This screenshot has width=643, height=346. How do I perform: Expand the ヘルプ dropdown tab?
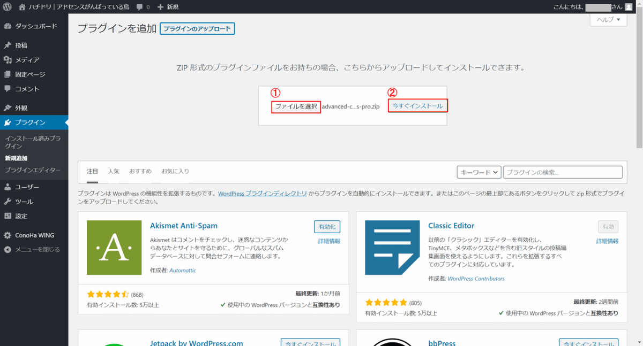coord(608,20)
